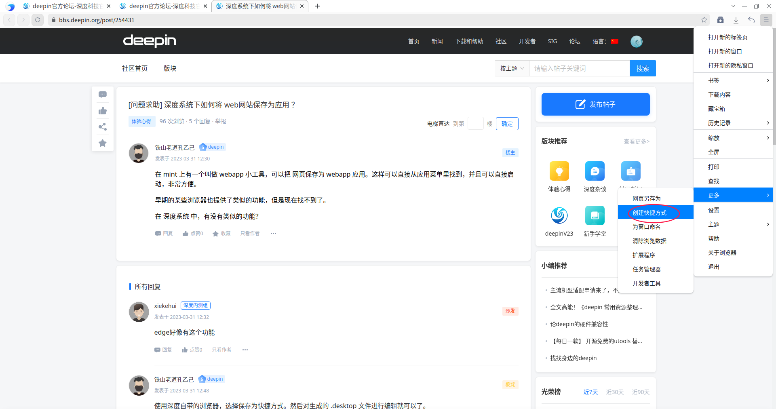Click the comment bubble icon in left sidebar
Viewport: 776px width, 409px height.
click(103, 95)
